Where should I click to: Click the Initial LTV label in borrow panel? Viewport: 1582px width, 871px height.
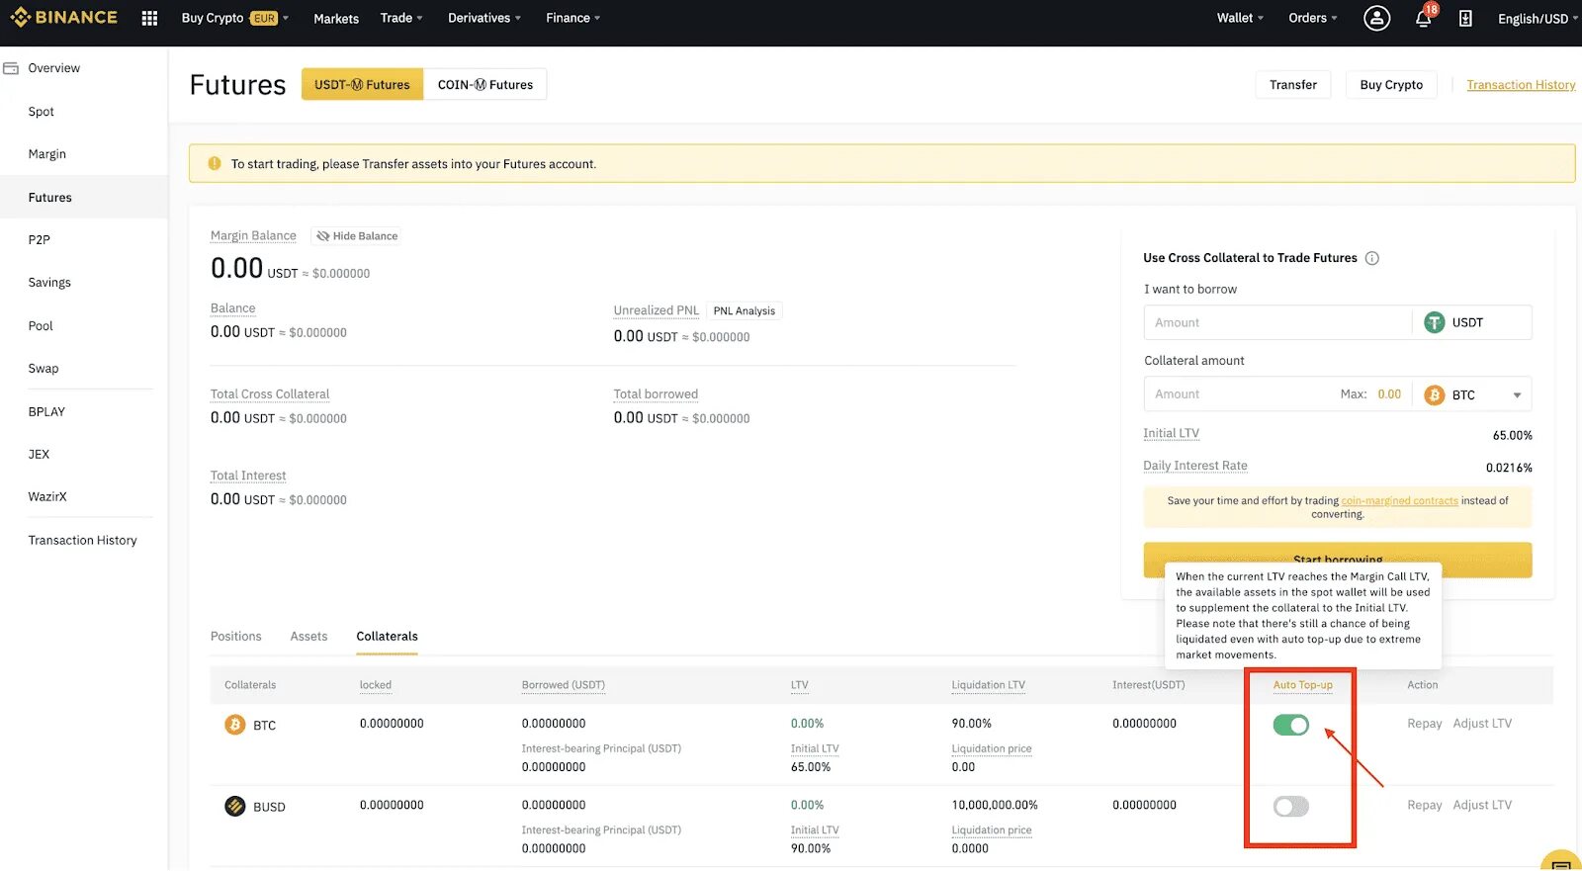coord(1171,433)
